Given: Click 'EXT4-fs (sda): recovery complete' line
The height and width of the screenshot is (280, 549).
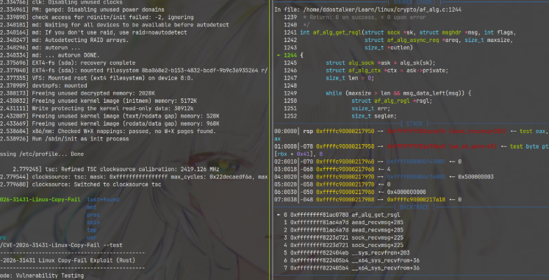Looking at the screenshot, I should [x=68, y=62].
